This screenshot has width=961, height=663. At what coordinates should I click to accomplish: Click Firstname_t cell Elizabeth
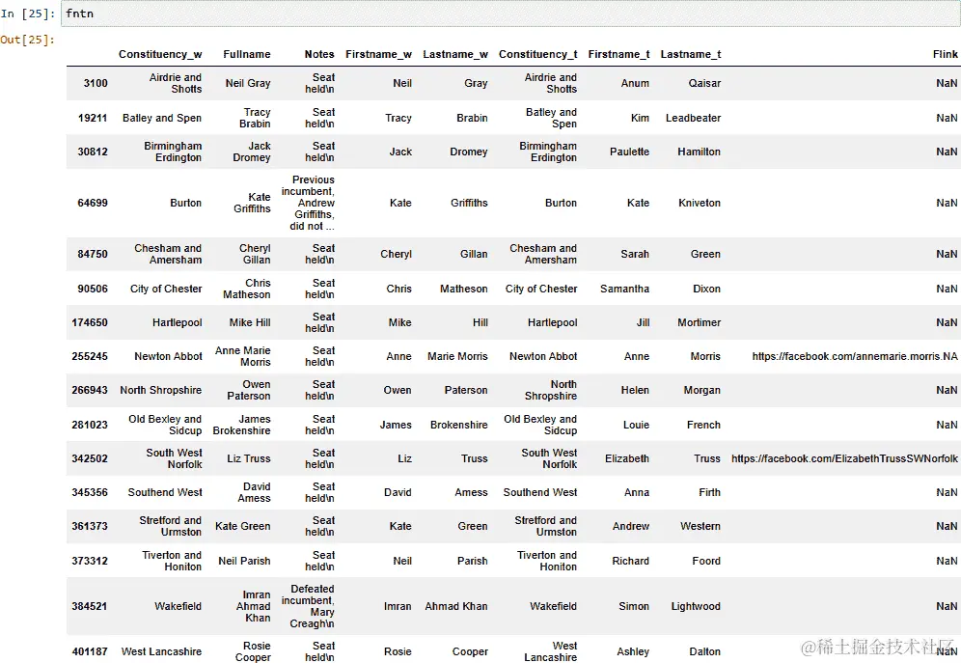point(627,458)
